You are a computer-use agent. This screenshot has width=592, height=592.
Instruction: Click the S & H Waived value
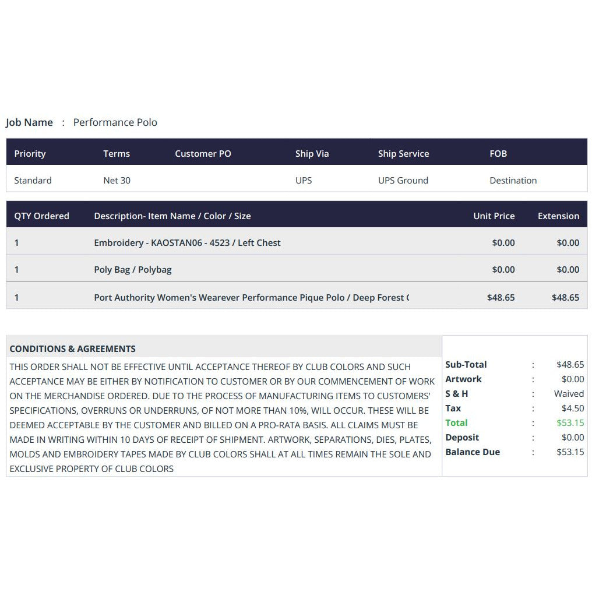569,394
